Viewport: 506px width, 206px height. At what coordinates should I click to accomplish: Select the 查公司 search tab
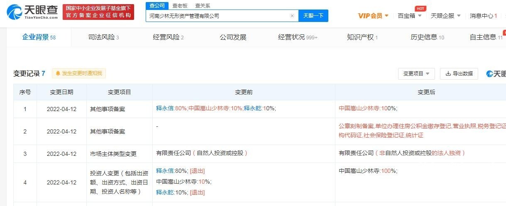pyautogui.click(x=157, y=5)
